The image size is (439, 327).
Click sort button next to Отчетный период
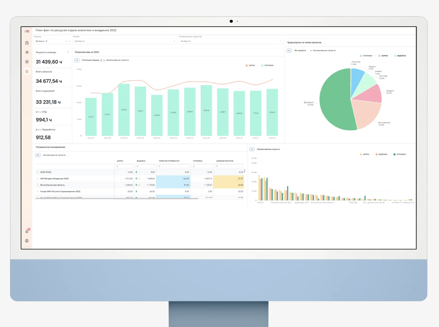[x=101, y=60]
